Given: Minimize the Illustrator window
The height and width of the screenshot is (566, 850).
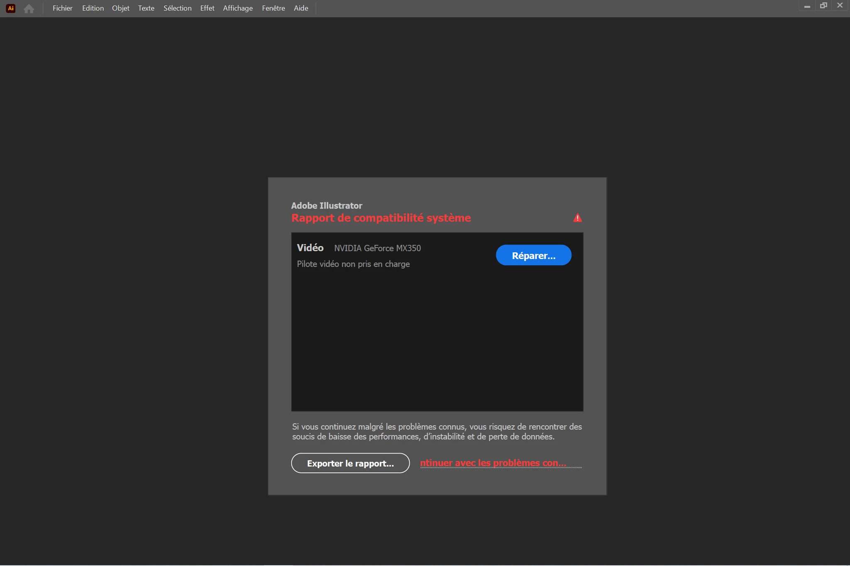Looking at the screenshot, I should (807, 6).
